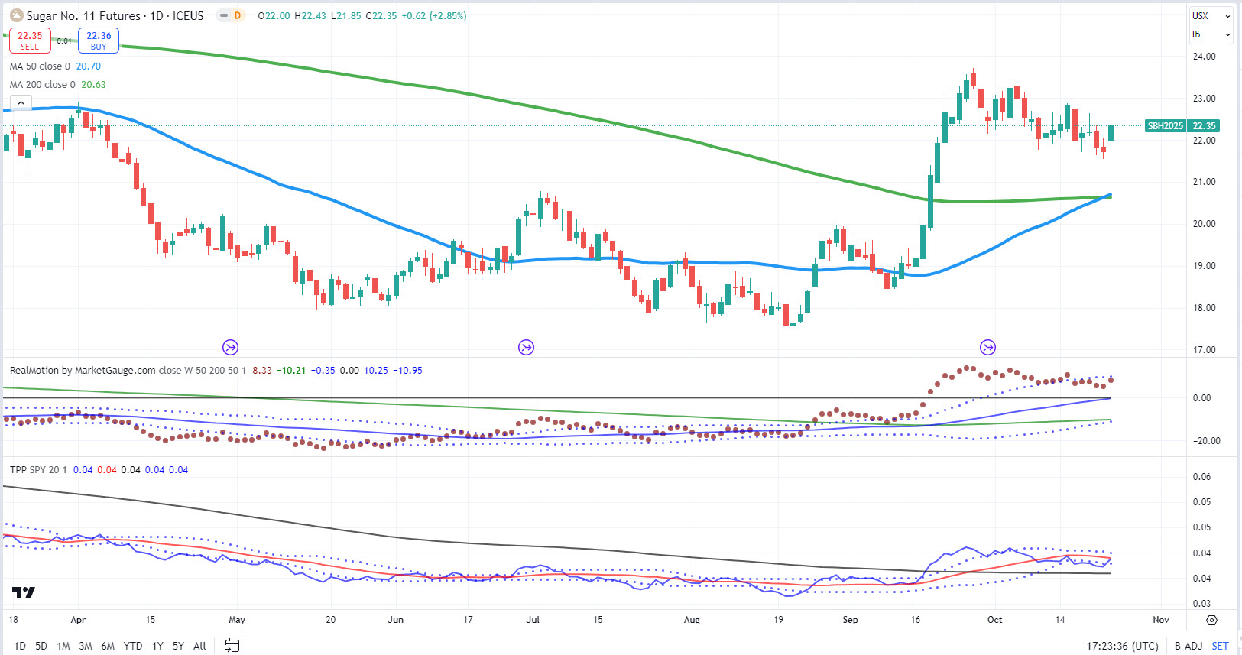The image size is (1242, 655).
Task: Open chart scale settings gear icon
Action: 1211,620
